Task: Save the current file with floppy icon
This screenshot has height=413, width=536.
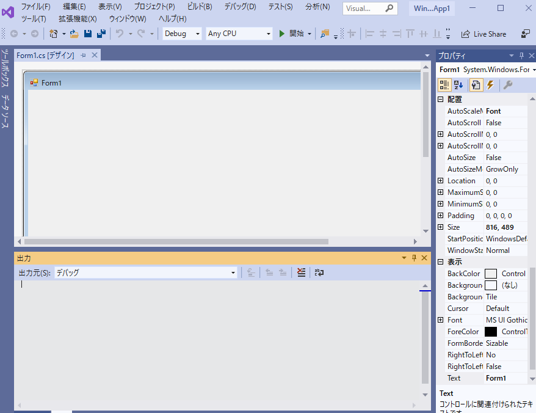Action: click(x=88, y=34)
